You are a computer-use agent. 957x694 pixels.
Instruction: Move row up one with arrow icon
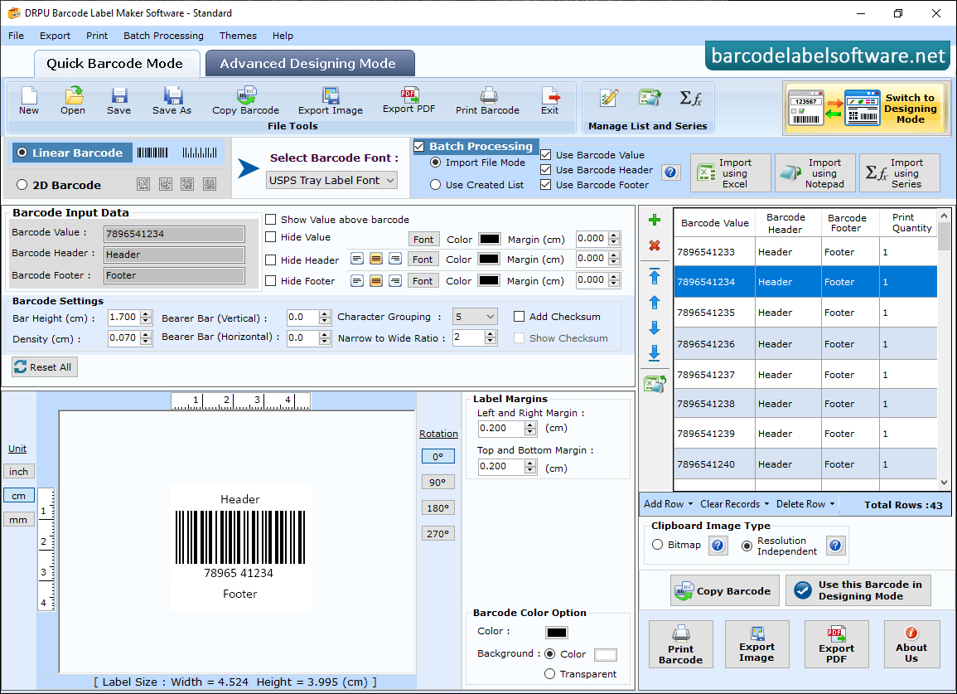(x=655, y=303)
